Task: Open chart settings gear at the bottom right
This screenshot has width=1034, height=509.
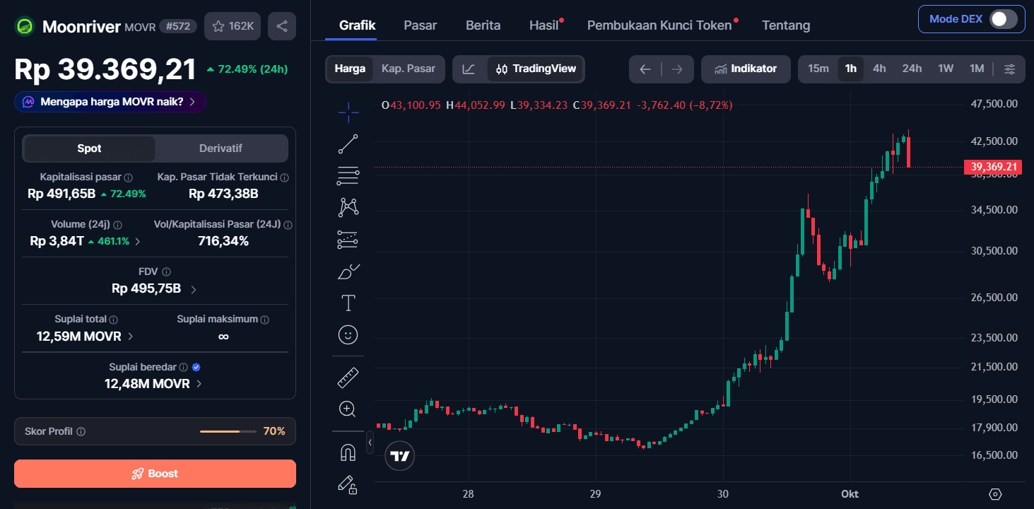Action: click(x=996, y=494)
